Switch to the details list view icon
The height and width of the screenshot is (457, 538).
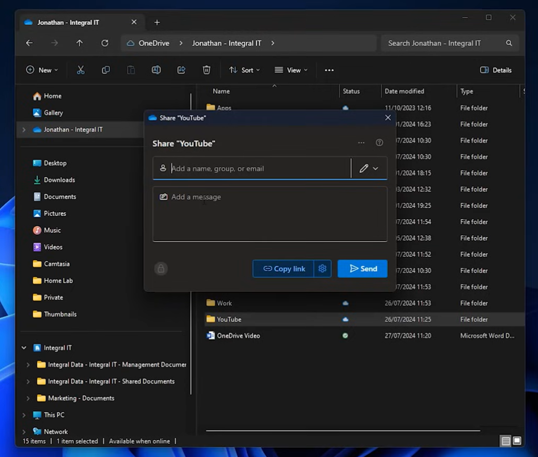(506, 441)
